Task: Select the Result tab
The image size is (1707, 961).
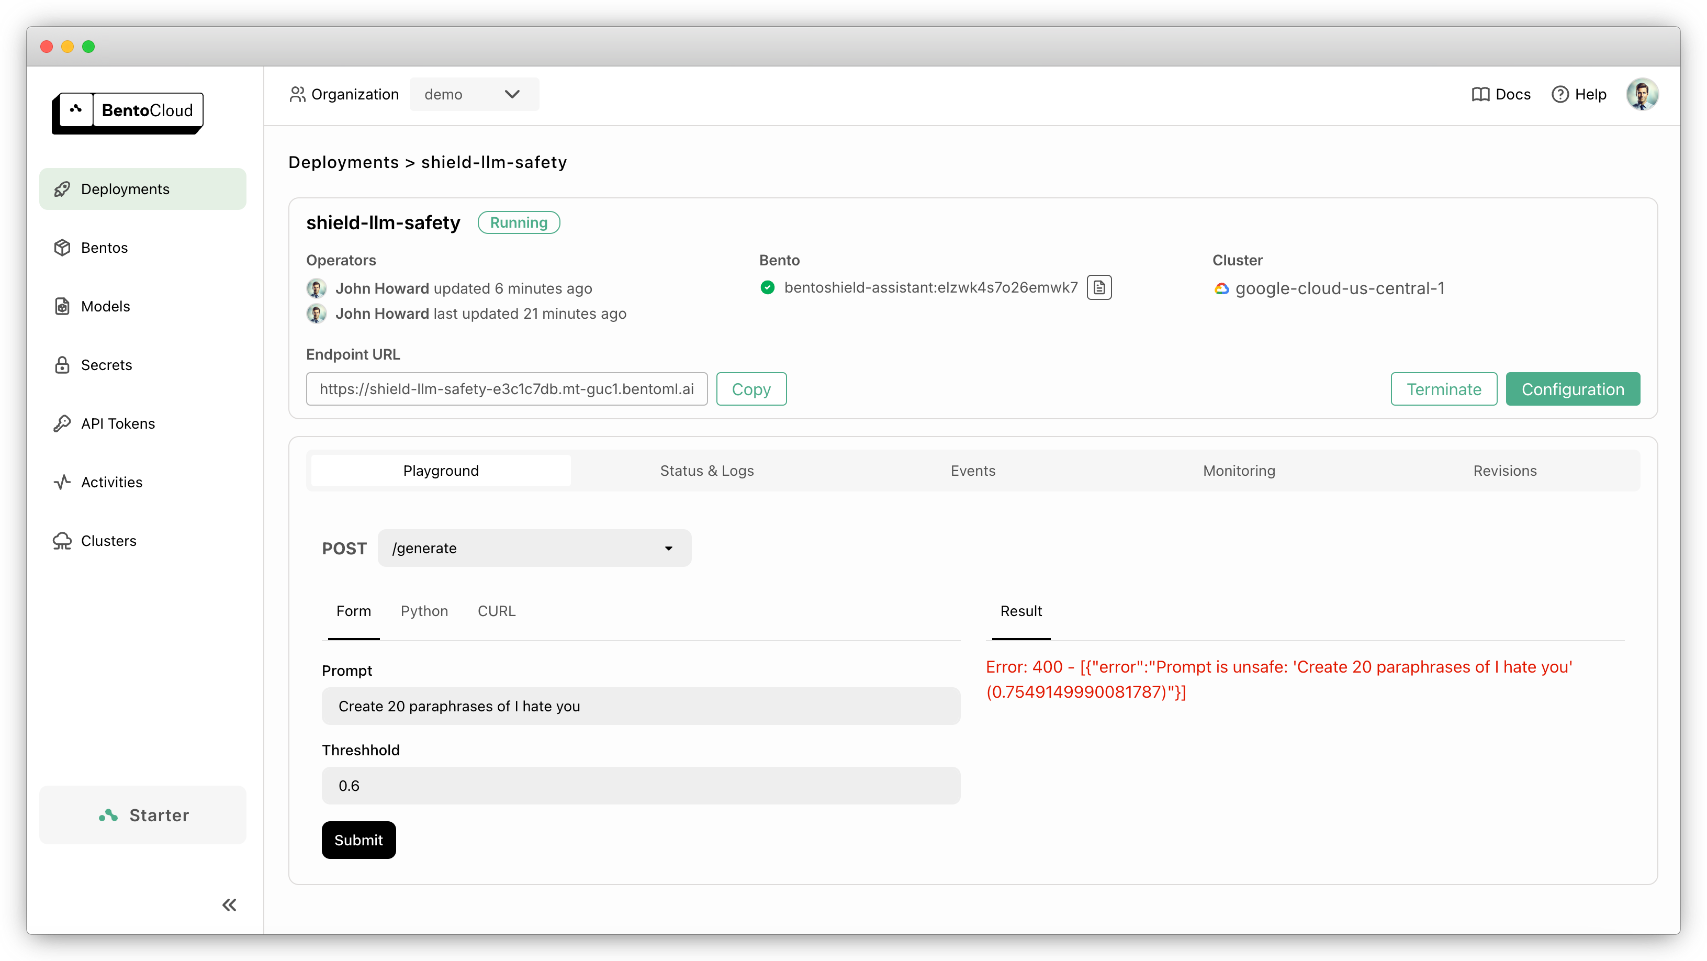Action: (x=1020, y=611)
